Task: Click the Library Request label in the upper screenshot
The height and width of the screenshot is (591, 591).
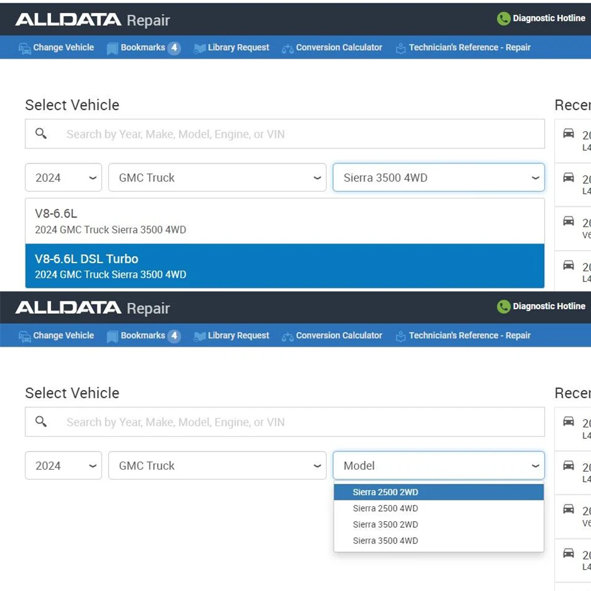Action: click(239, 47)
